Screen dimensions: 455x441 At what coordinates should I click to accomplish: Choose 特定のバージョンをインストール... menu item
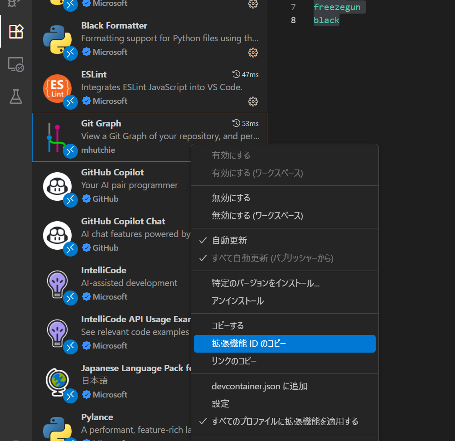(x=285, y=283)
